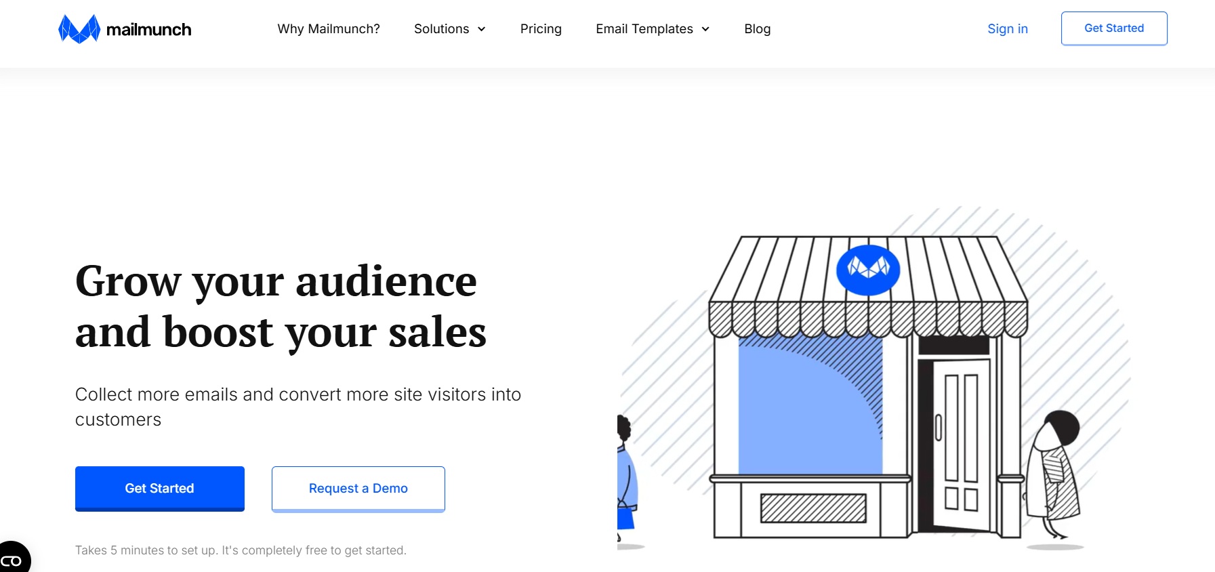Click the round Mailmunch badge on awning

coord(867,270)
